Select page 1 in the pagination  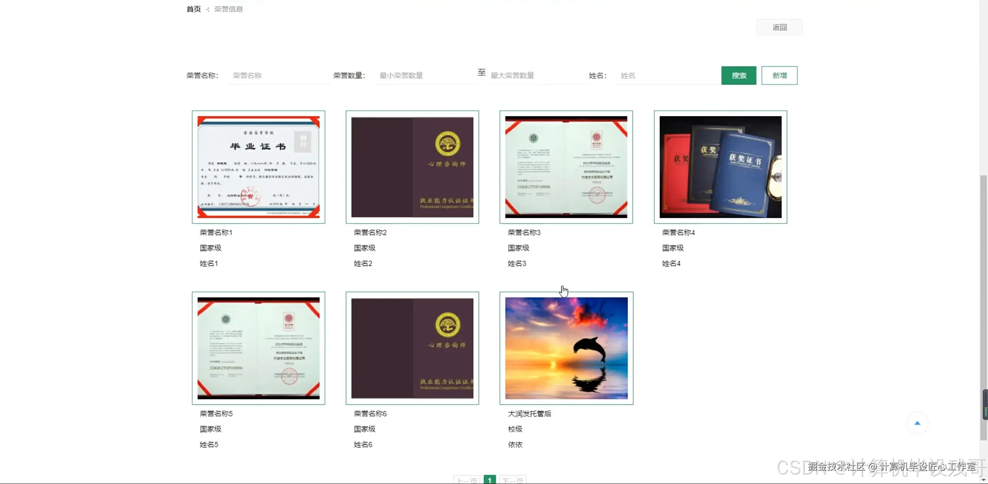click(489, 480)
